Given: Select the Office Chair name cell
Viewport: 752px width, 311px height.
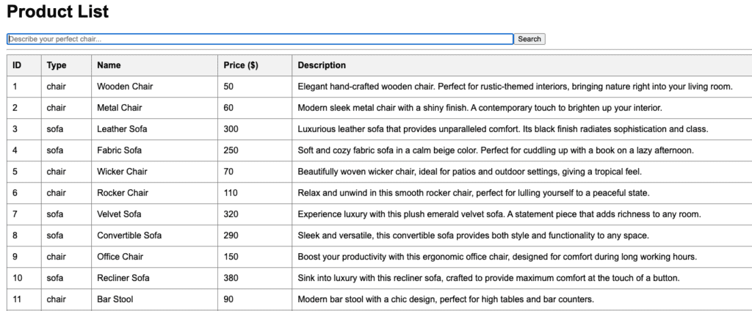Looking at the screenshot, I should pyautogui.click(x=121, y=257).
